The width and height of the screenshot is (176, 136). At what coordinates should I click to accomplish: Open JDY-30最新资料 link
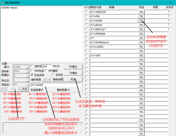point(12,103)
